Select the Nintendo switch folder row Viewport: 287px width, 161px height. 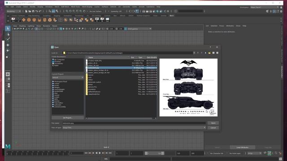coord(121,82)
